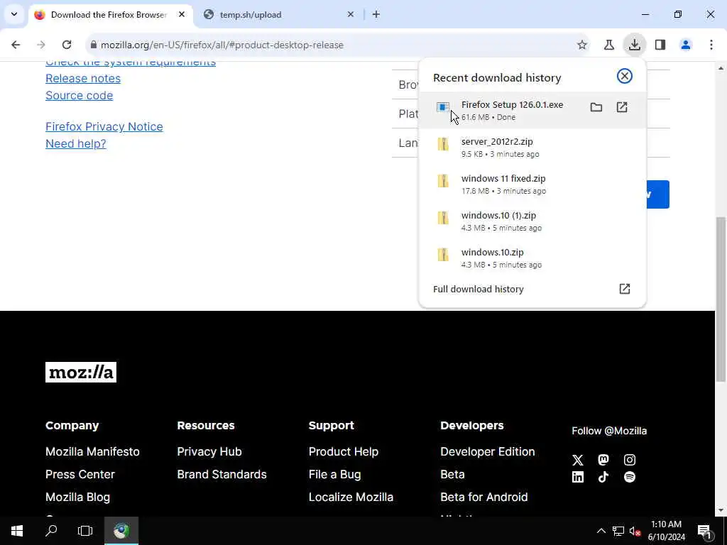The height and width of the screenshot is (545, 727).
Task: Open Brand Standards footer link
Action: click(x=222, y=474)
